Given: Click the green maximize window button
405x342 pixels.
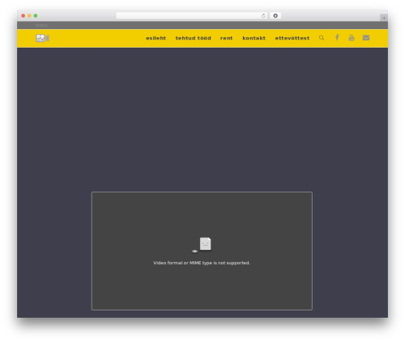Looking at the screenshot, I should pos(36,15).
